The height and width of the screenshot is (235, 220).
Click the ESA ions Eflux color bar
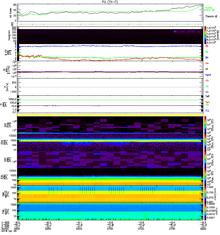[205, 142]
